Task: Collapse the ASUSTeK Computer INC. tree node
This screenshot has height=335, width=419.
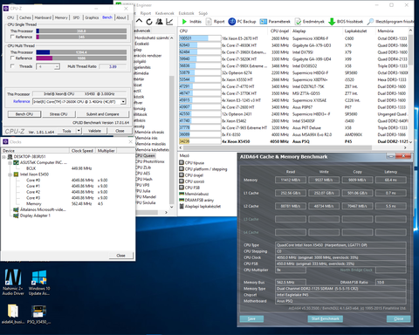Action: pos(10,162)
